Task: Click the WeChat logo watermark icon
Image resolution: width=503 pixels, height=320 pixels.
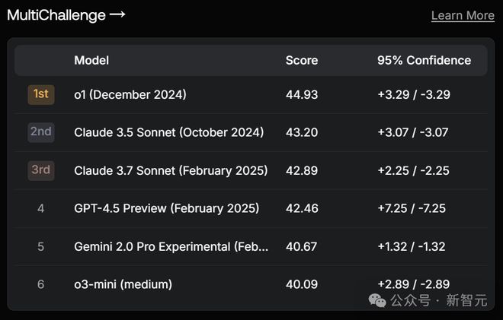Action: (x=377, y=300)
